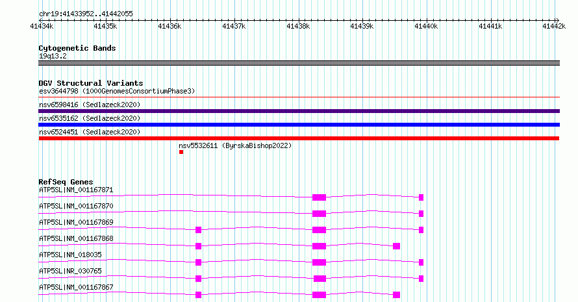Select the wide exon of NM_001167870
Image resolution: width=578 pixels, height=302 pixels.
click(320, 214)
